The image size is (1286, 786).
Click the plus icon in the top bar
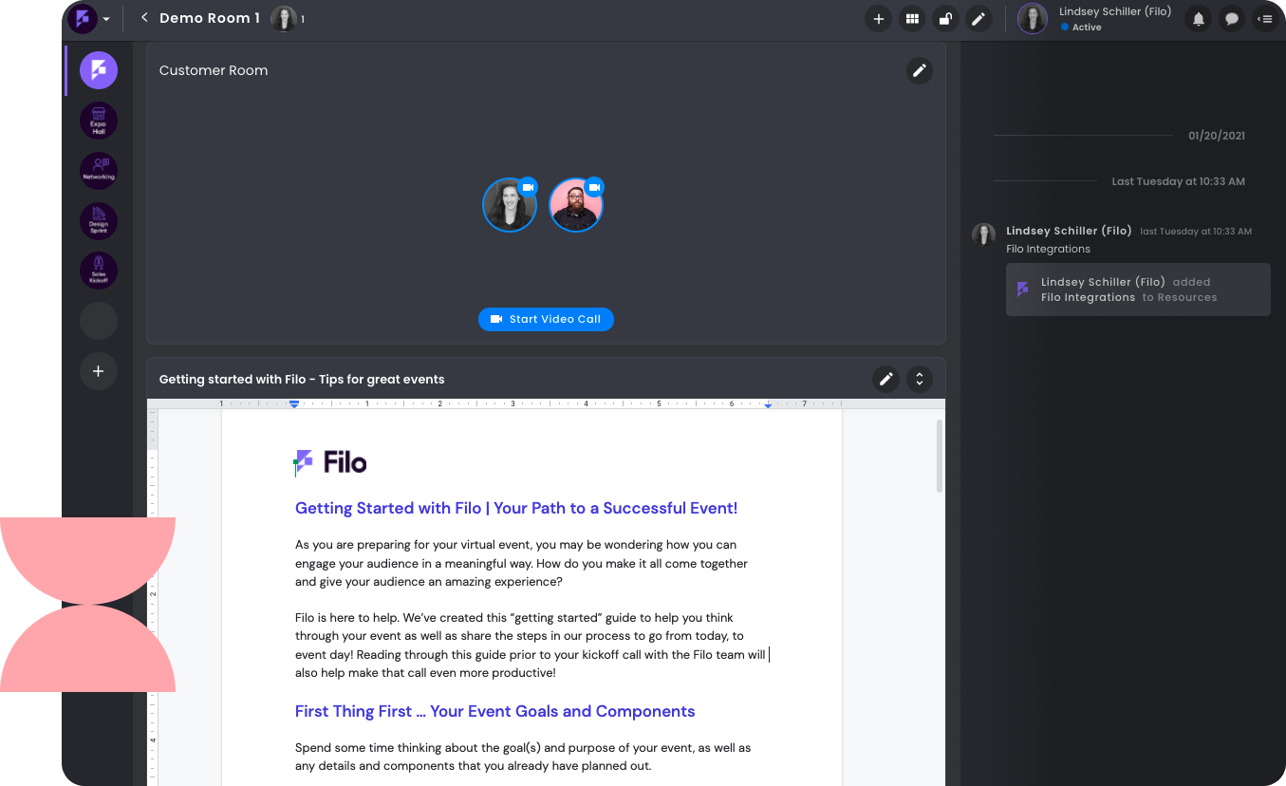879,18
